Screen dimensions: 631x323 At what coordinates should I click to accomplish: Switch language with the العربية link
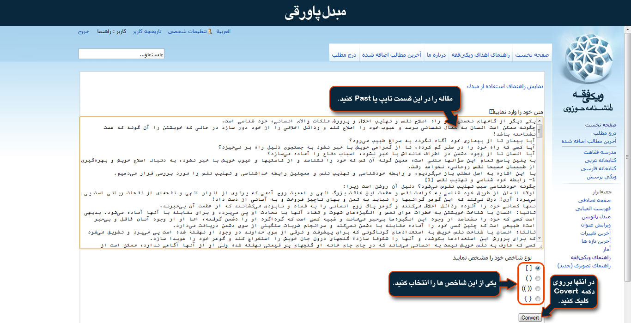point(224,31)
